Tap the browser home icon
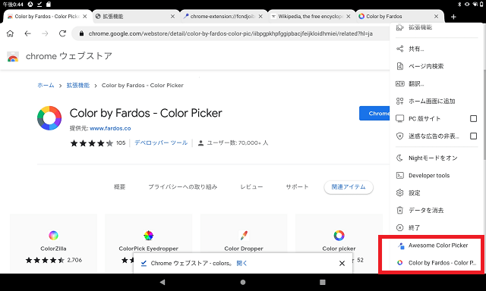Image resolution: width=486 pixels, height=291 pixels. pos(10,33)
